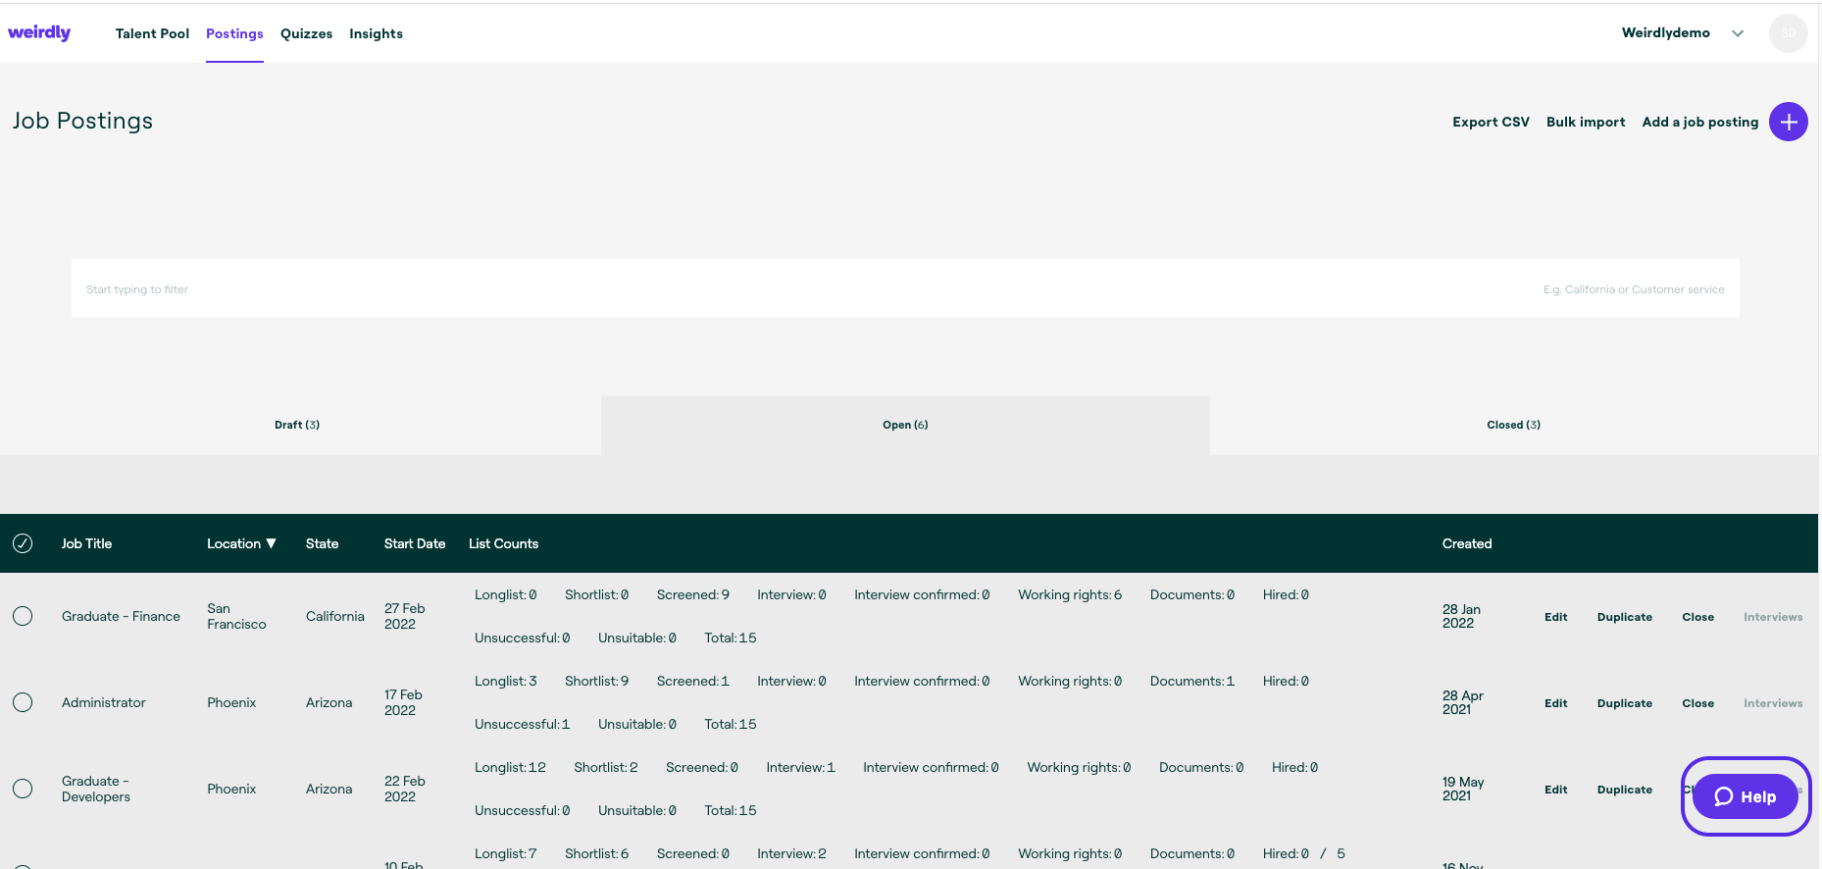Go to the Postings menu item

click(234, 33)
